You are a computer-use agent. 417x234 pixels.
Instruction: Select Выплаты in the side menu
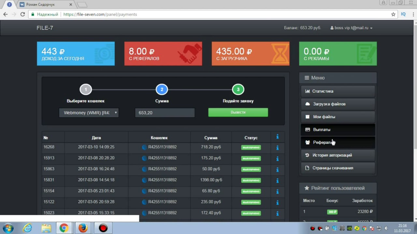338,130
